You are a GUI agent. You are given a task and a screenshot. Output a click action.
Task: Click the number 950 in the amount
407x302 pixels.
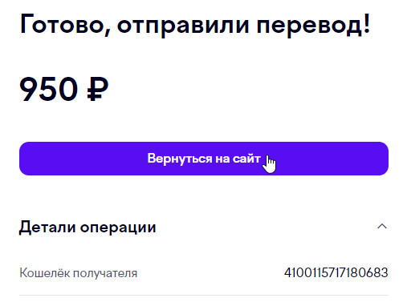(49, 89)
